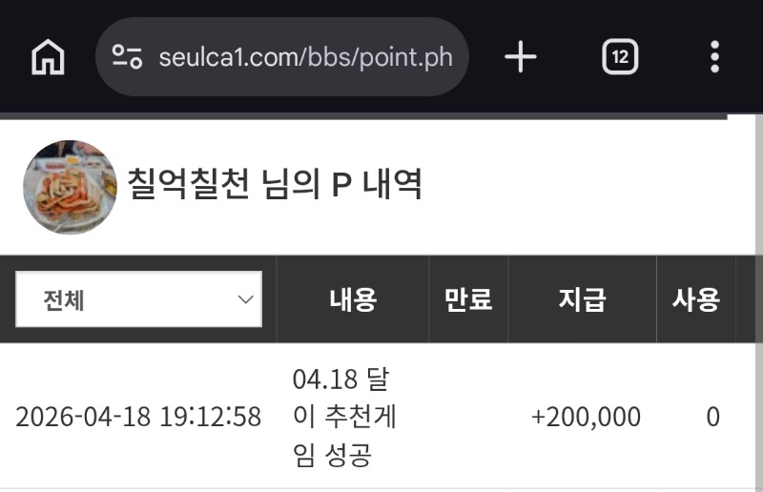
Task: Click the used points value 0
Action: 712,418
